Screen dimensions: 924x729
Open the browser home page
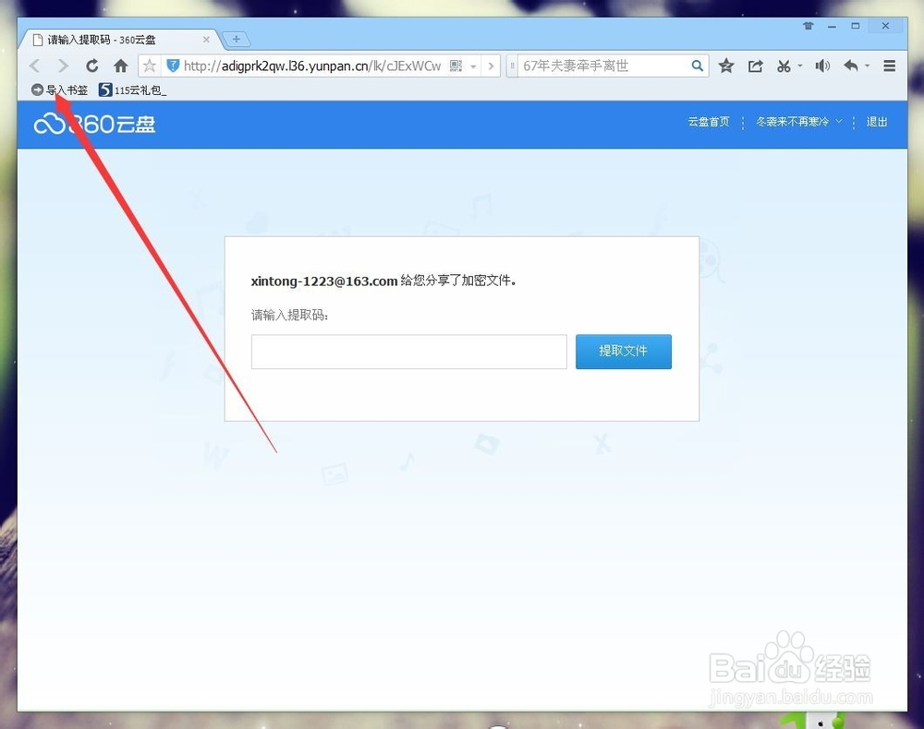[x=120, y=66]
